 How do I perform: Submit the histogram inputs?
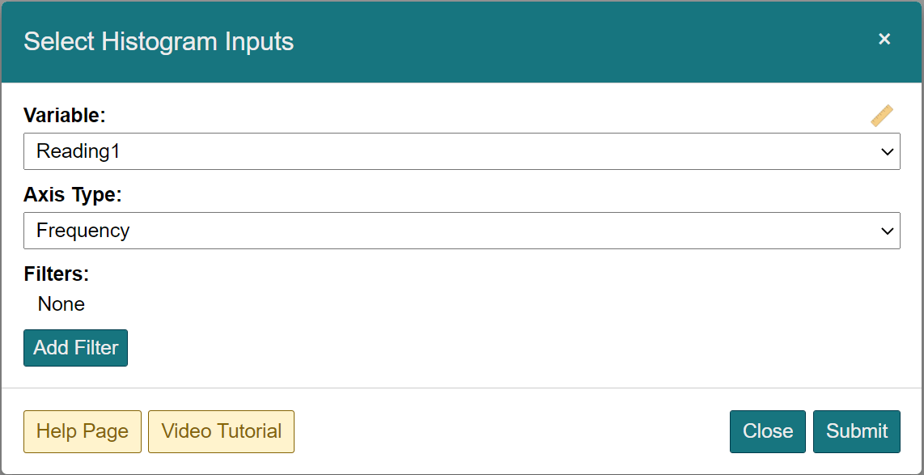pyautogui.click(x=856, y=431)
